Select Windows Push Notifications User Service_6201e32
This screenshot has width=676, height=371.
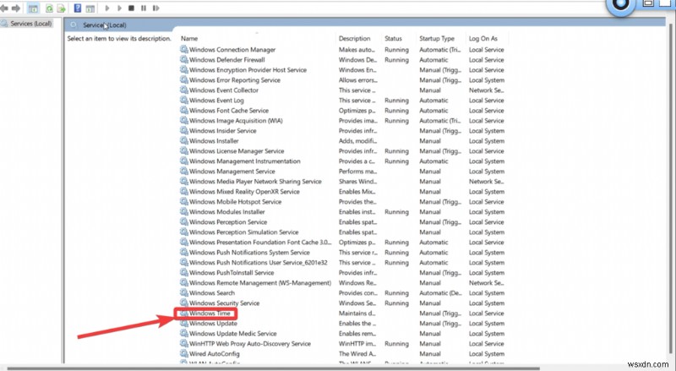click(x=258, y=263)
